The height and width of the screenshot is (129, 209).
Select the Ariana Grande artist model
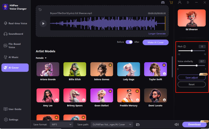point(48,69)
